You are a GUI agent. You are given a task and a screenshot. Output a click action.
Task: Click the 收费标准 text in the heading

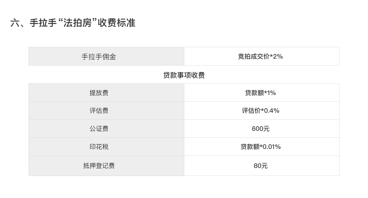(x=117, y=23)
